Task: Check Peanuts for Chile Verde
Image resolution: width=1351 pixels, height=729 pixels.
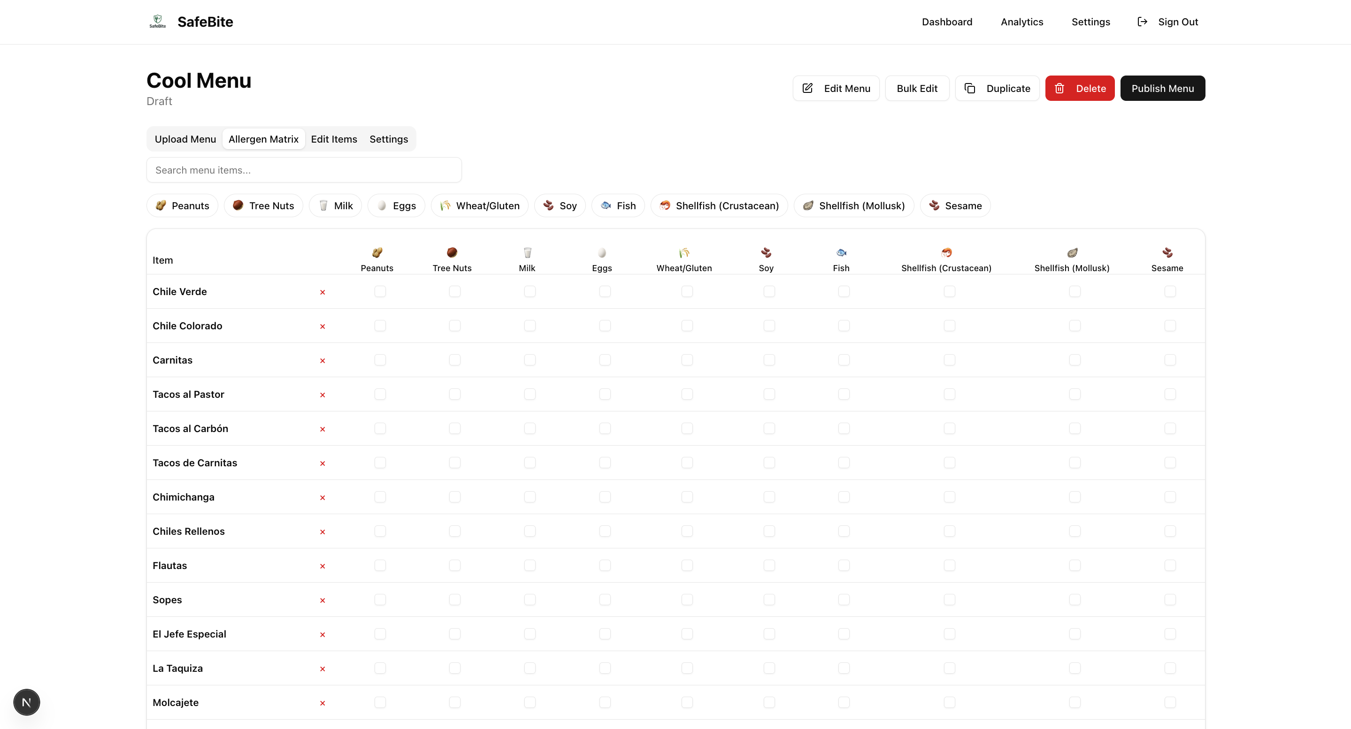Action: pos(380,291)
